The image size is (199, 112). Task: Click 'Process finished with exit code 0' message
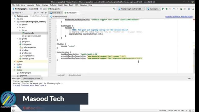tap(29, 86)
